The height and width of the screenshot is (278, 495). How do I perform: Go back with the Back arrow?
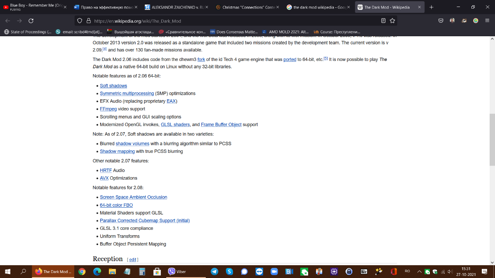click(8, 21)
